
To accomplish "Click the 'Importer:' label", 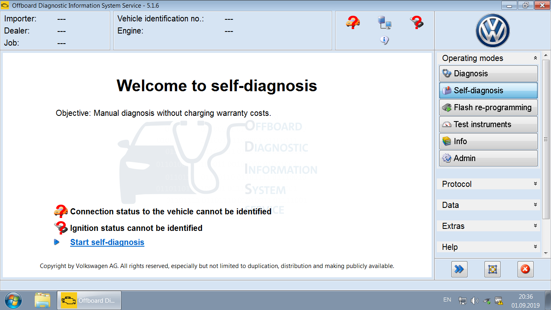I will click(x=20, y=19).
